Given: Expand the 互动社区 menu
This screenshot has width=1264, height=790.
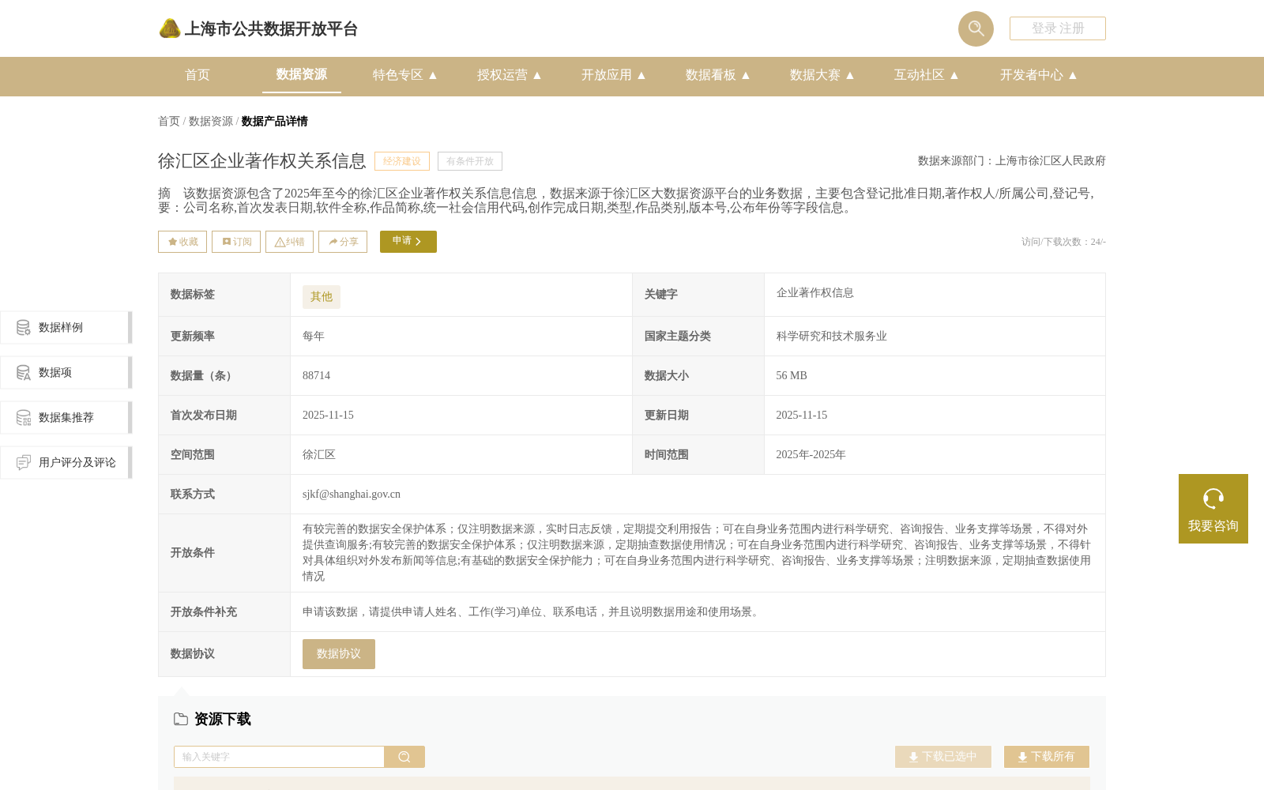Looking at the screenshot, I should coord(927,75).
